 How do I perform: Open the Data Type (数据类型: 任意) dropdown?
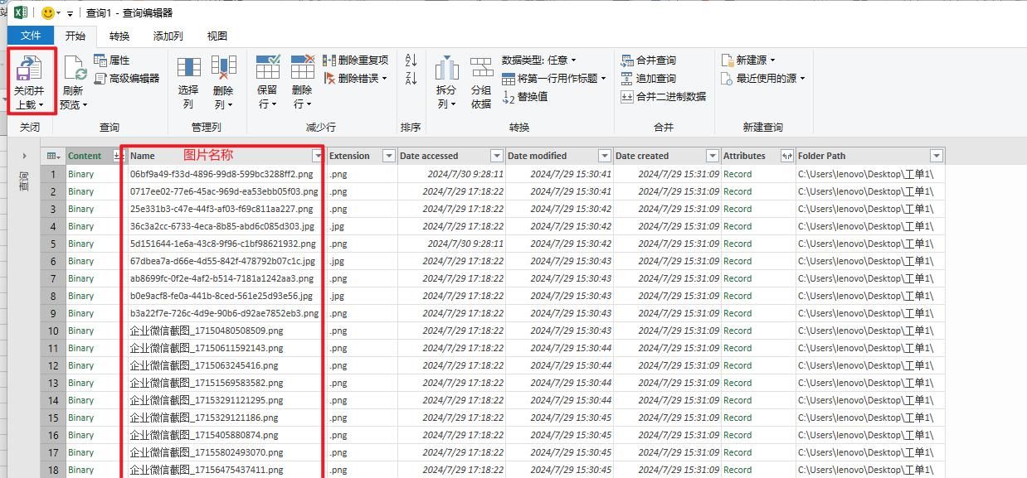(539, 60)
